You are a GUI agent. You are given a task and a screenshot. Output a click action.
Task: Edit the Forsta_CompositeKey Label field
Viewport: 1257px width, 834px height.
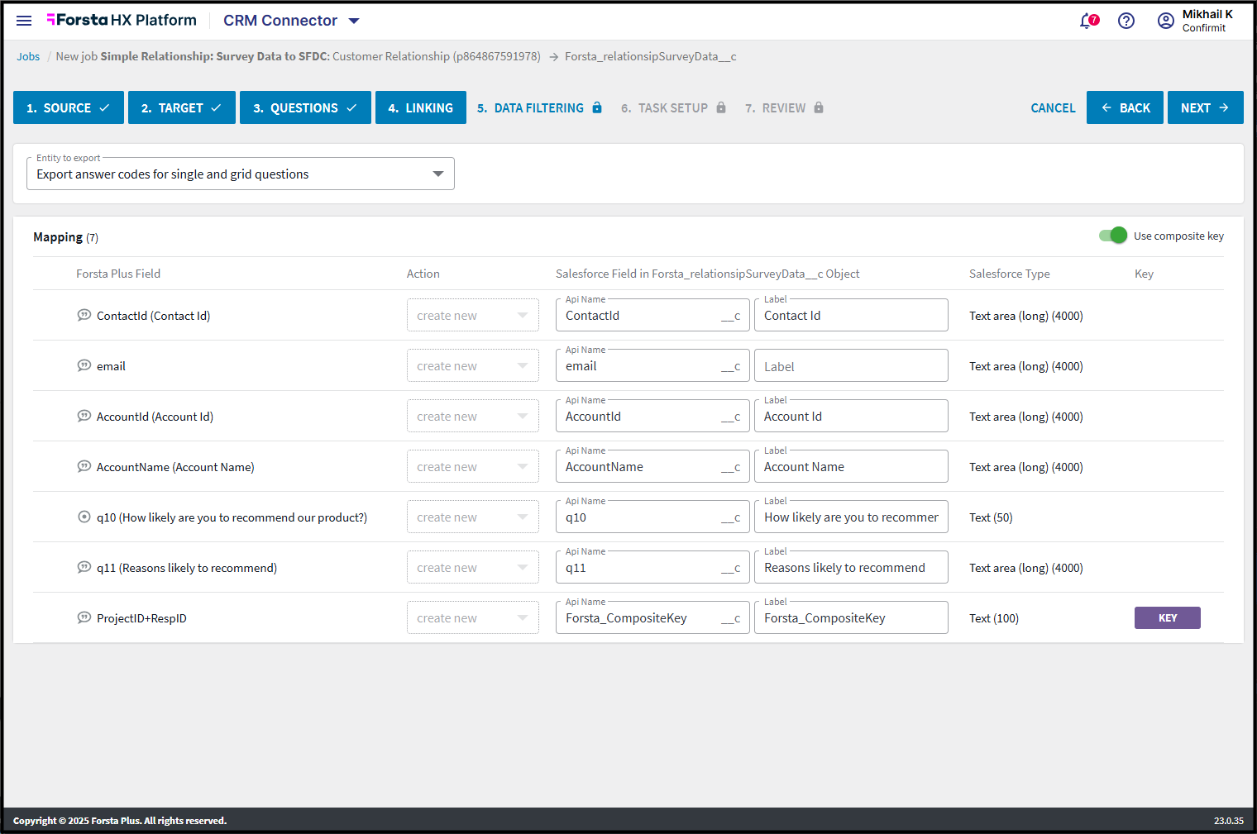point(851,617)
